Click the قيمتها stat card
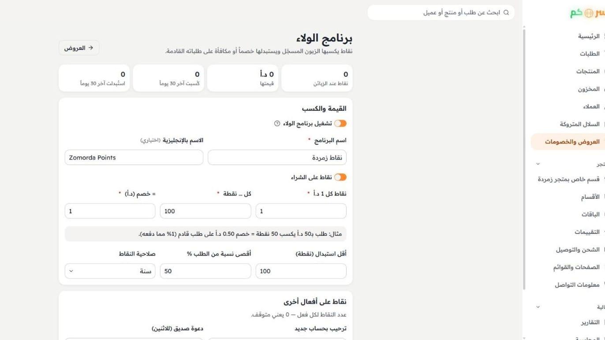Screen dimensions: 605x340 pos(243,78)
